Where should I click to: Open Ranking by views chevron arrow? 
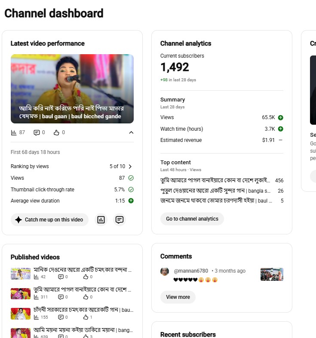tap(130, 166)
